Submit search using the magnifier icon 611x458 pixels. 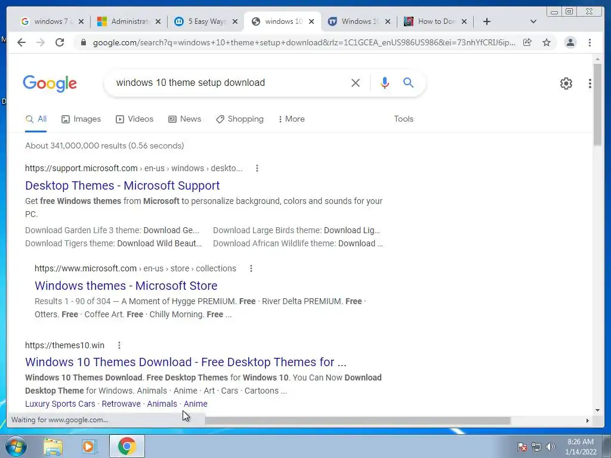click(408, 82)
